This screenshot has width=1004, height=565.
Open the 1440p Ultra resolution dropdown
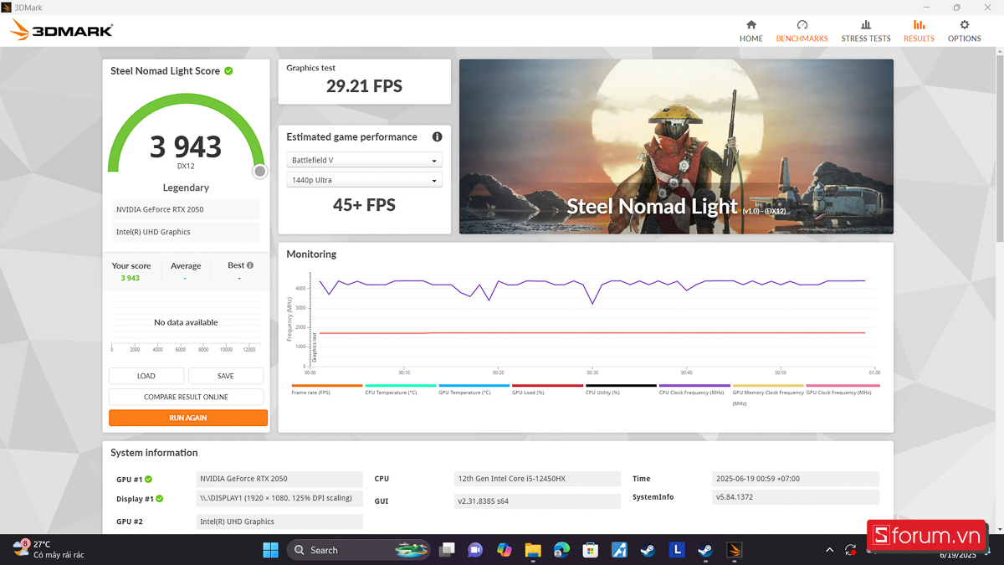coord(364,180)
